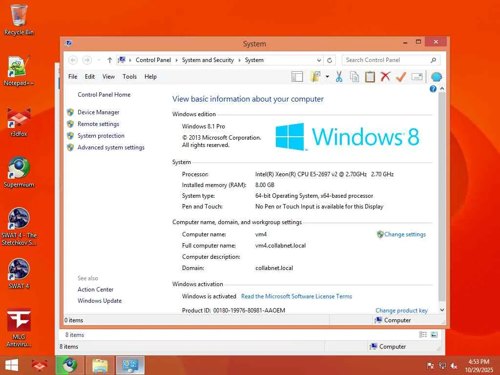Select the search magnifier icon

click(x=434, y=60)
